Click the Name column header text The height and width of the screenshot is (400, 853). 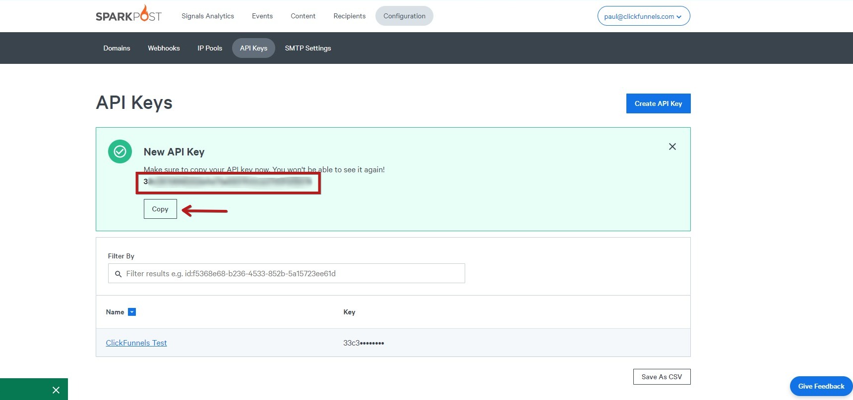pyautogui.click(x=115, y=312)
